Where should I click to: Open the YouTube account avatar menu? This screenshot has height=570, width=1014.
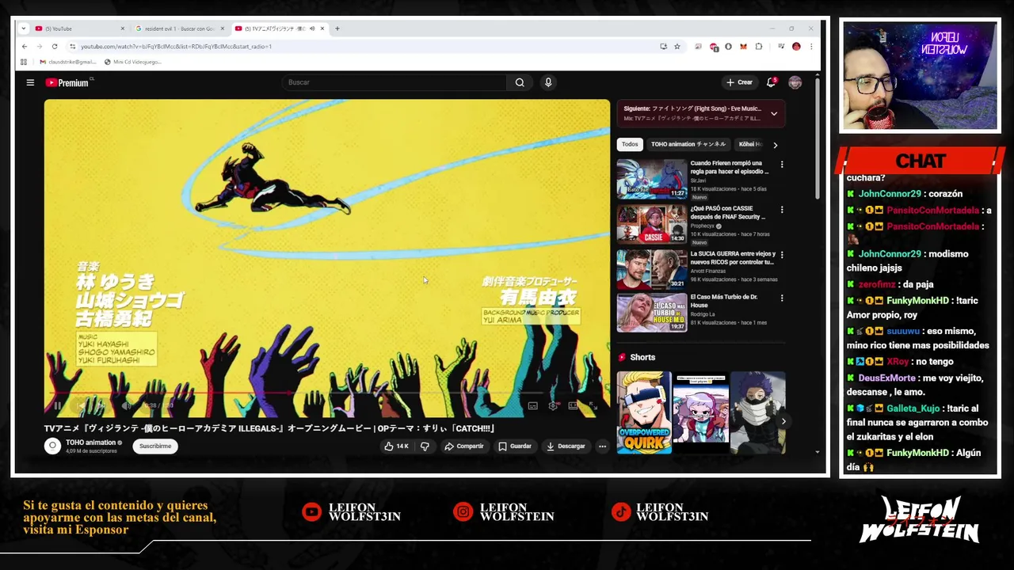pyautogui.click(x=795, y=82)
